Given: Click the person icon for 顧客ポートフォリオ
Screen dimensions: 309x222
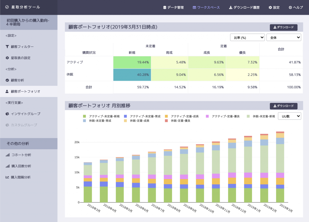Looking at the screenshot, I should point(7,91).
